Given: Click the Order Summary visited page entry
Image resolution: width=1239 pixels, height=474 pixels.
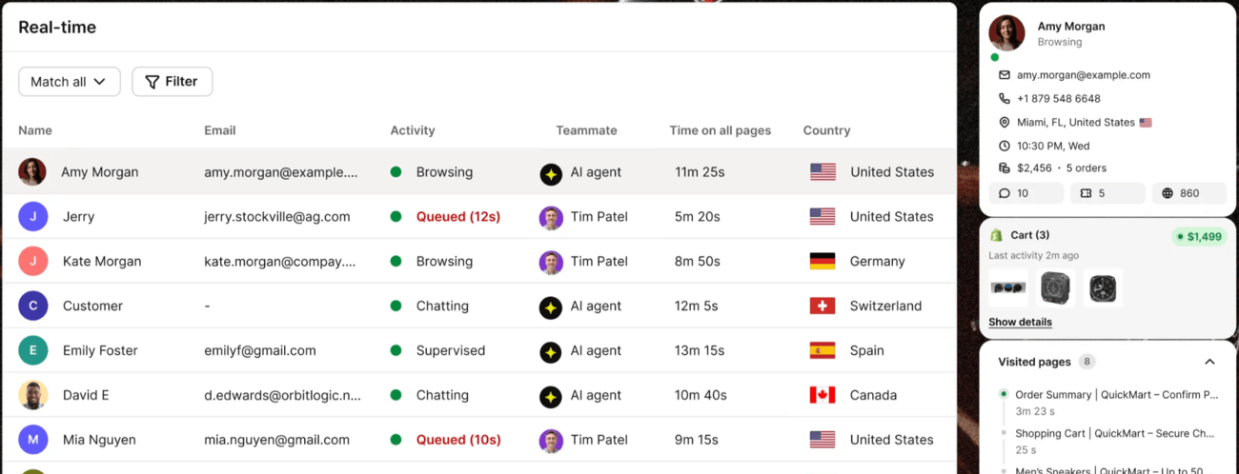Looking at the screenshot, I should [x=1116, y=395].
